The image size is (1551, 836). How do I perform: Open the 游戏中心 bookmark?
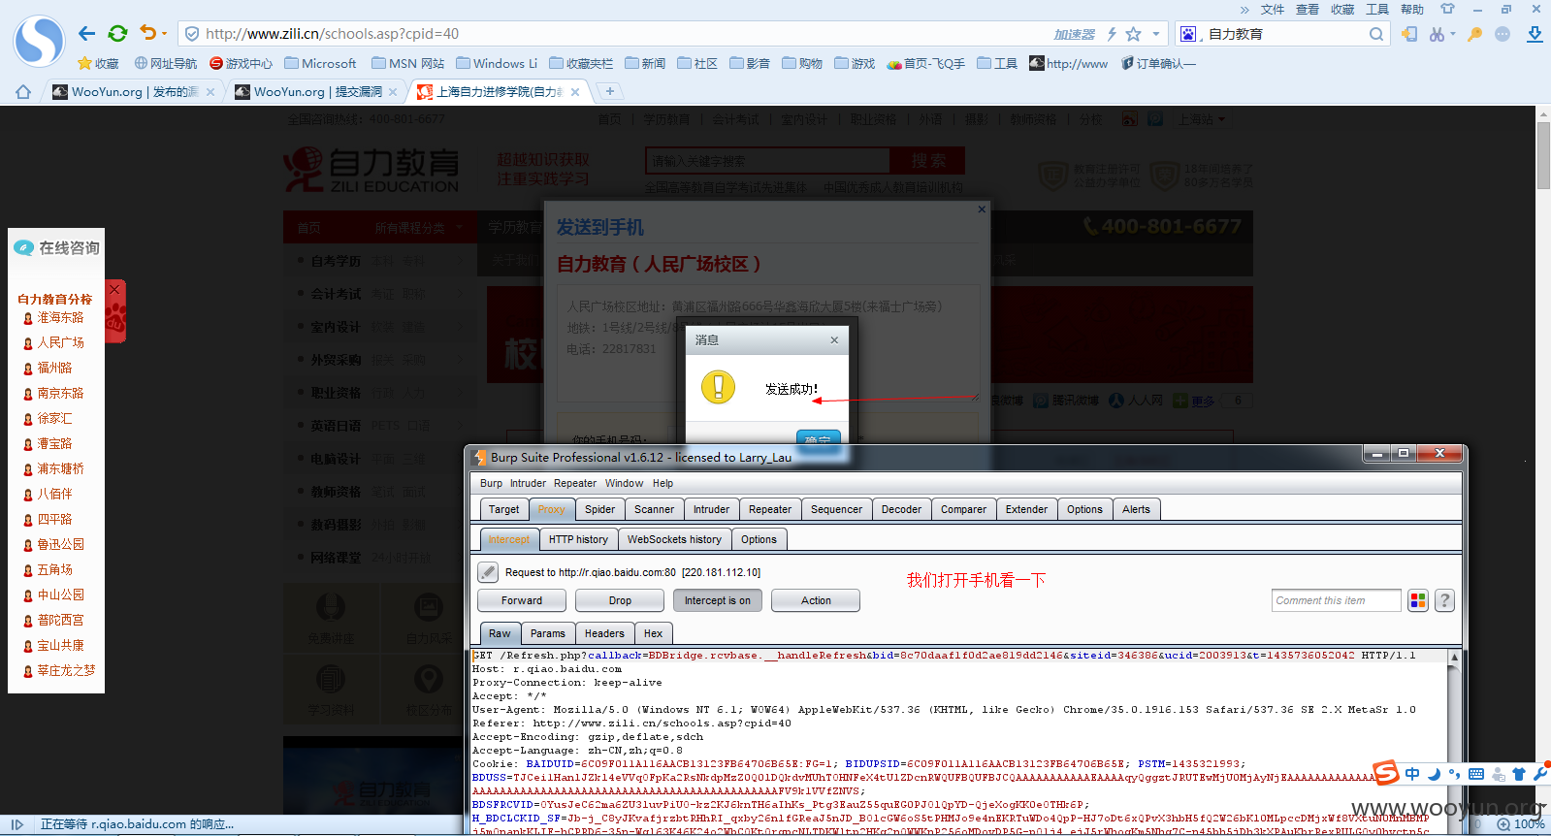tap(242, 63)
